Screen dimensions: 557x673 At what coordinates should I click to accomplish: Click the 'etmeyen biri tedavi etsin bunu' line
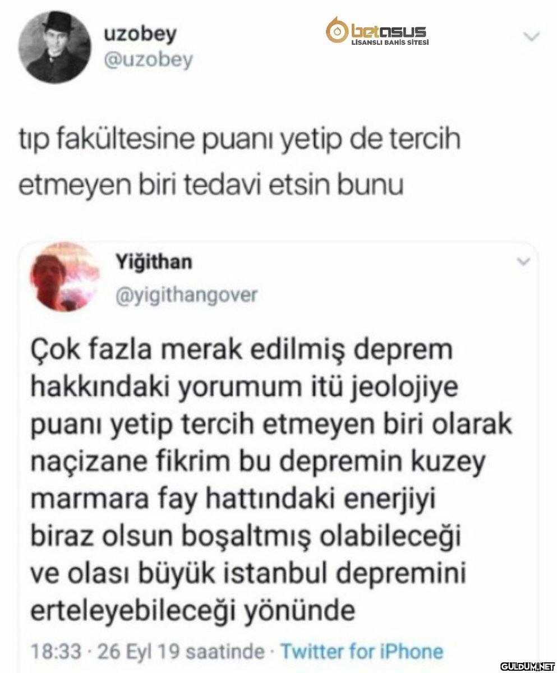211,184
